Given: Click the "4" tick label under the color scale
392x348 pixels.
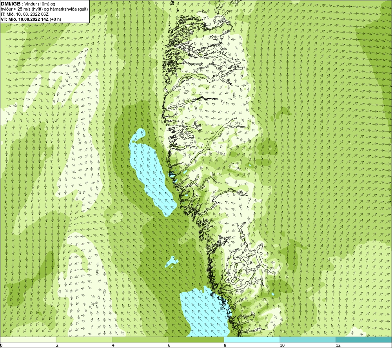Looking at the screenshot, I should tap(113, 345).
